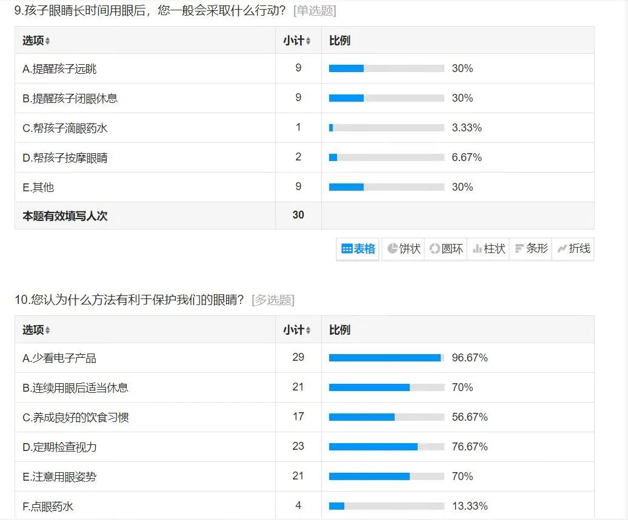Sort question 9 by 选项 column arrows
Image resolution: width=628 pixels, height=520 pixels.
point(47,41)
